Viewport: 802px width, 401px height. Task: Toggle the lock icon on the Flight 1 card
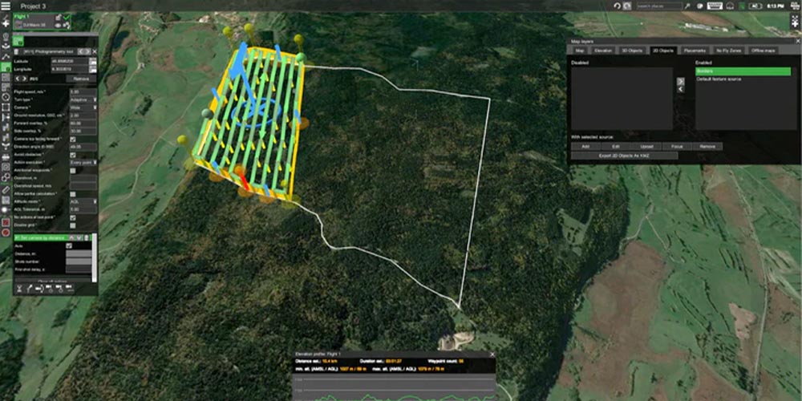[58, 18]
